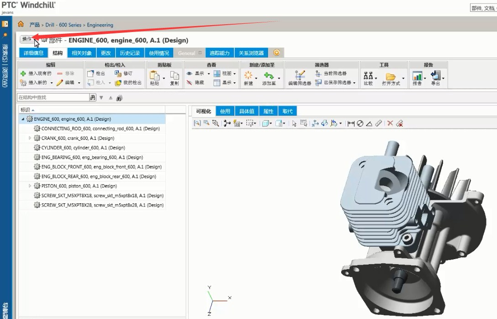
Task: Click the zoom-all icon in viewer toolbar
Action: pyautogui.click(x=197, y=123)
